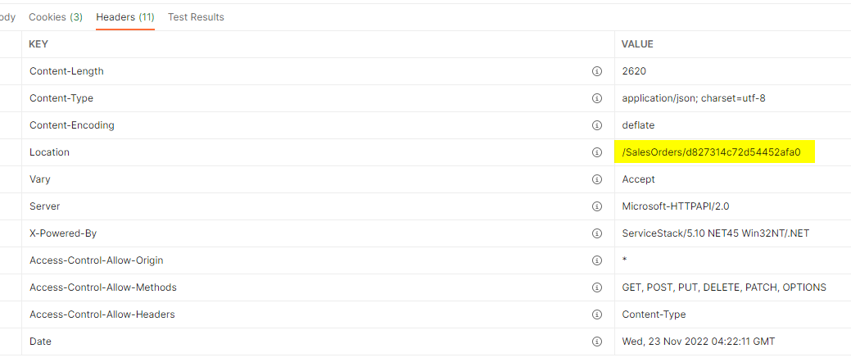Click the KEY column header

tap(38, 44)
